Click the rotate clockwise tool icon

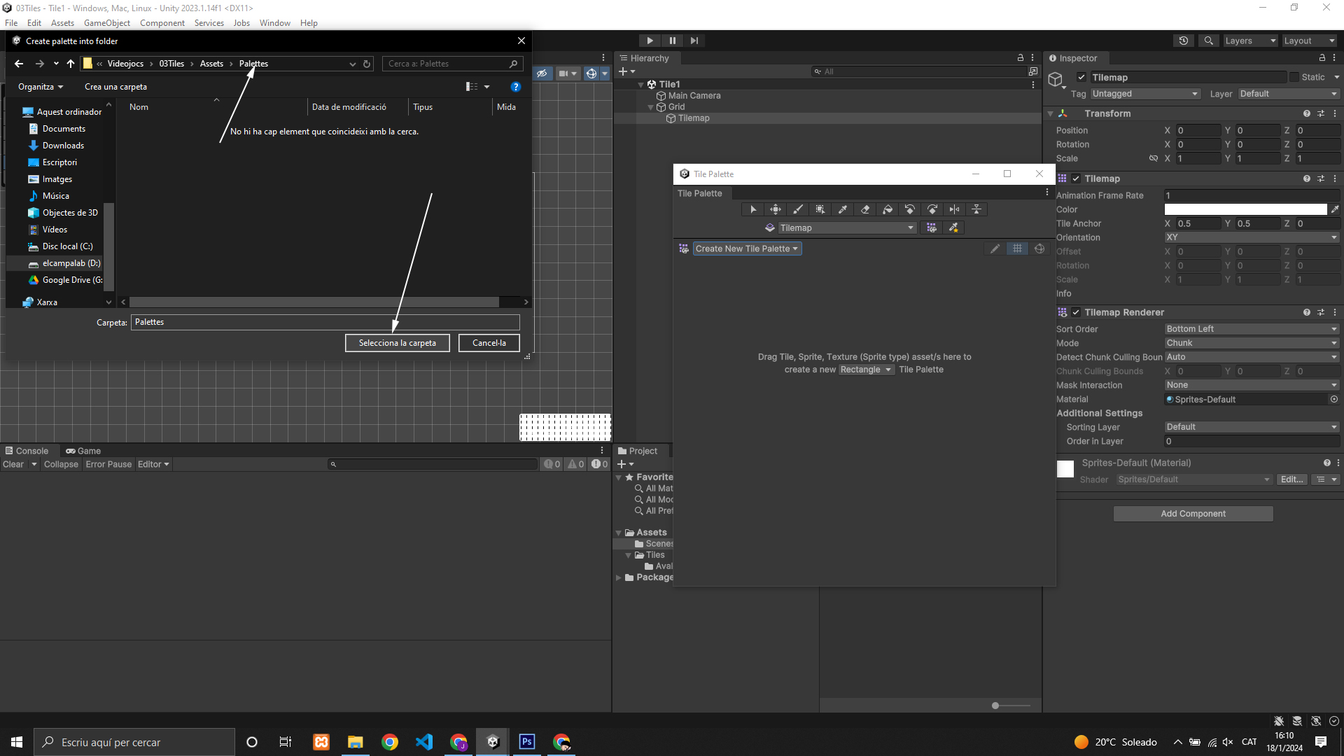coord(932,209)
